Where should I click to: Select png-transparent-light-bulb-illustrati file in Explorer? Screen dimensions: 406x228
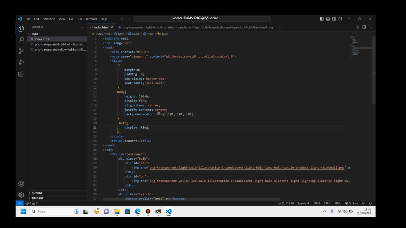[x=56, y=44]
